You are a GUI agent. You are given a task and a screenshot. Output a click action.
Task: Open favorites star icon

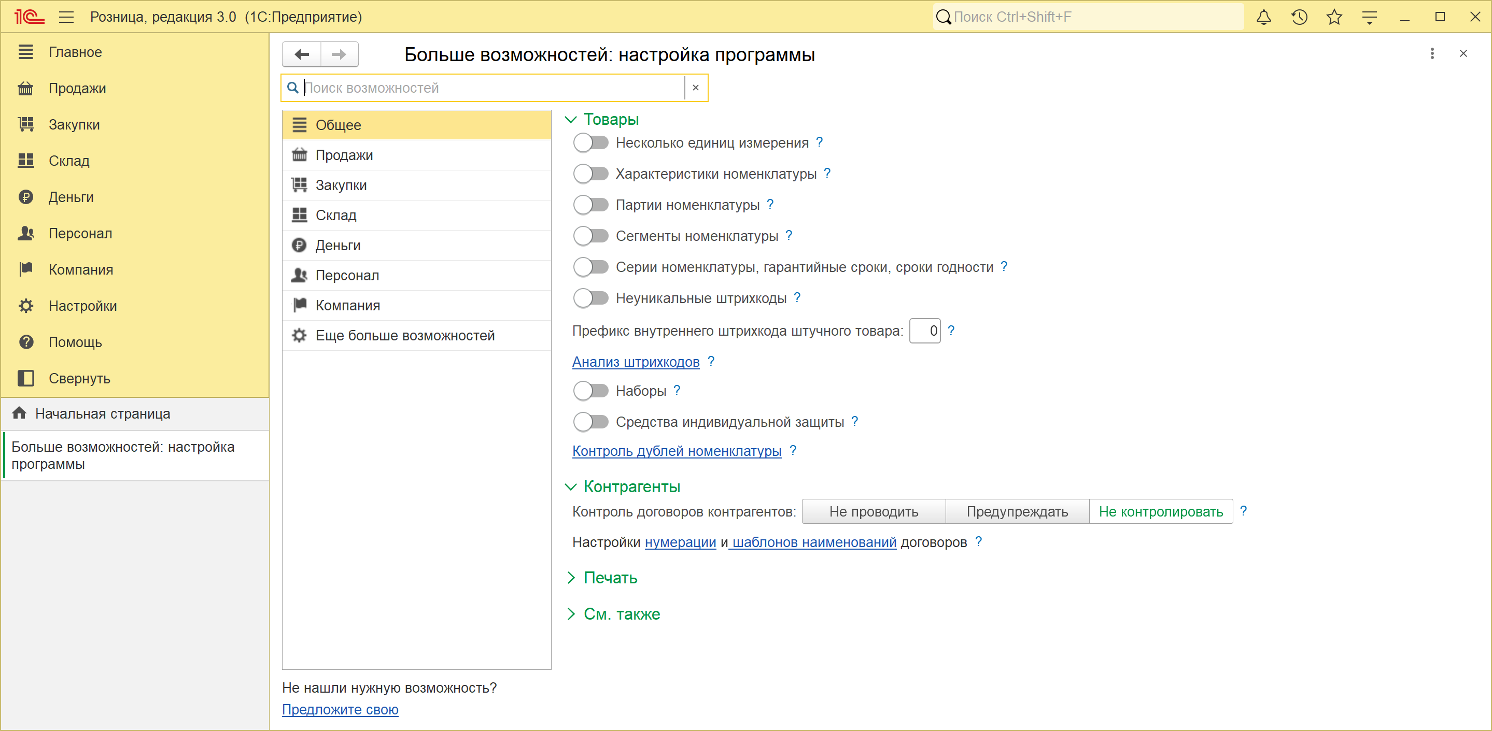click(x=1334, y=17)
